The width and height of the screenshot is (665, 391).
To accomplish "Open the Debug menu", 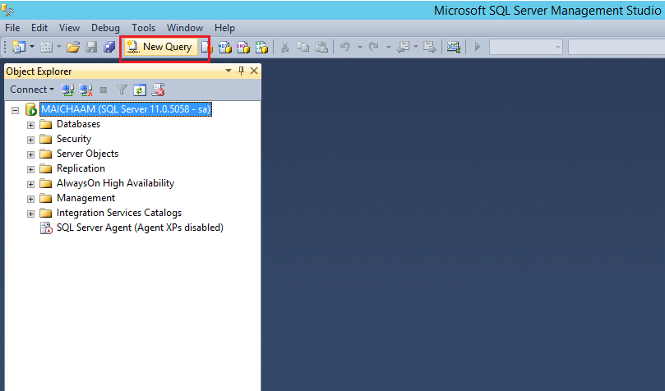I will (105, 28).
